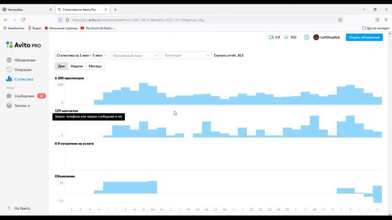Expand the Населённый пункт dropdown
The image size is (392, 220).
135,56
